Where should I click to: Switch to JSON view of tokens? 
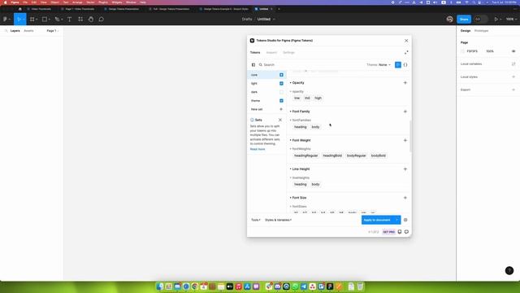[x=405, y=65]
